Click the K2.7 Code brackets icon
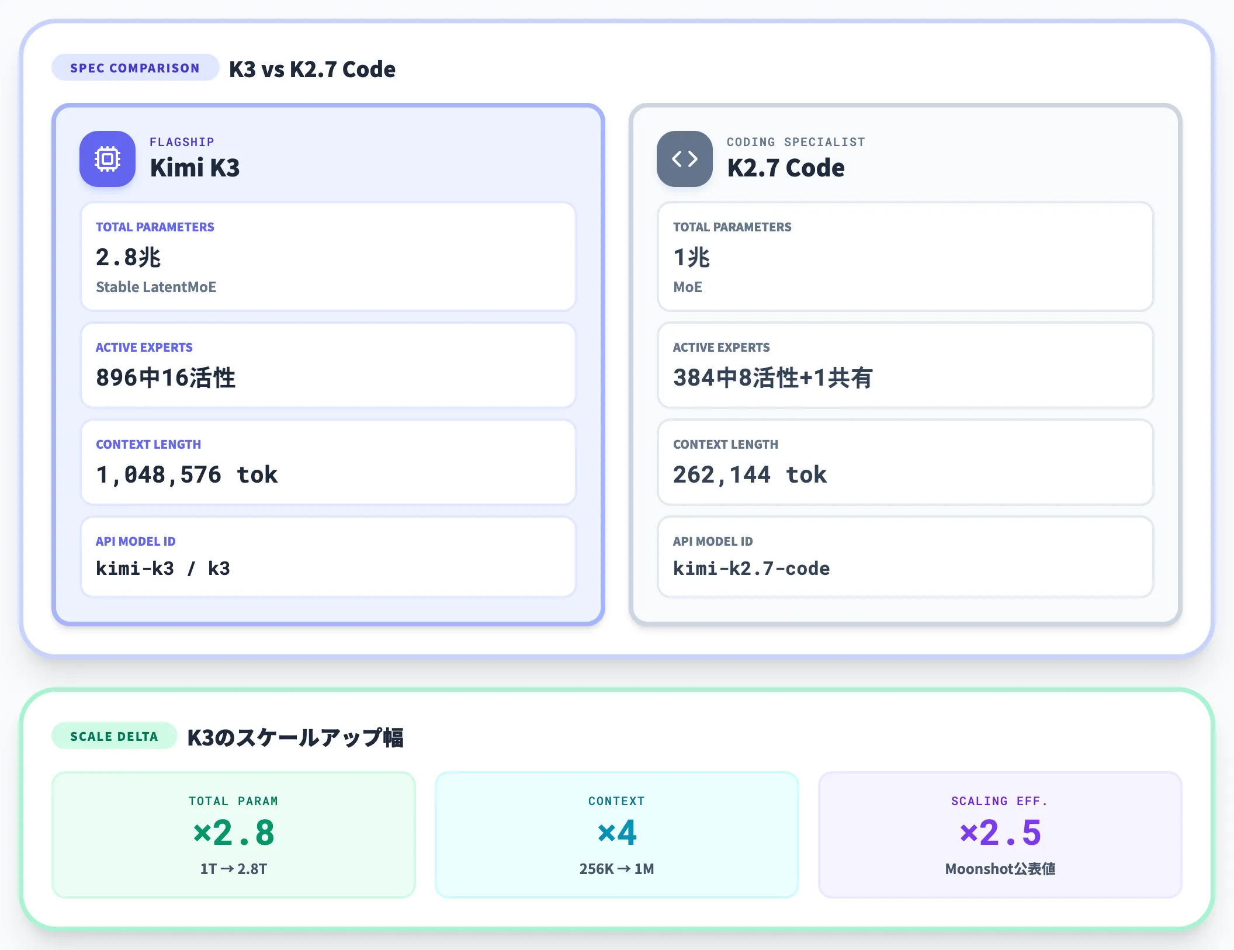The width and height of the screenshot is (1234, 950). [x=685, y=159]
